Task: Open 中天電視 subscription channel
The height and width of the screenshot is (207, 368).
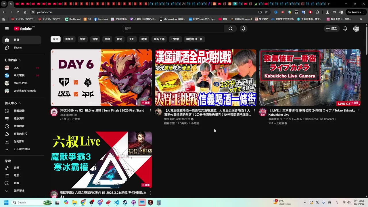Action: click(x=22, y=75)
